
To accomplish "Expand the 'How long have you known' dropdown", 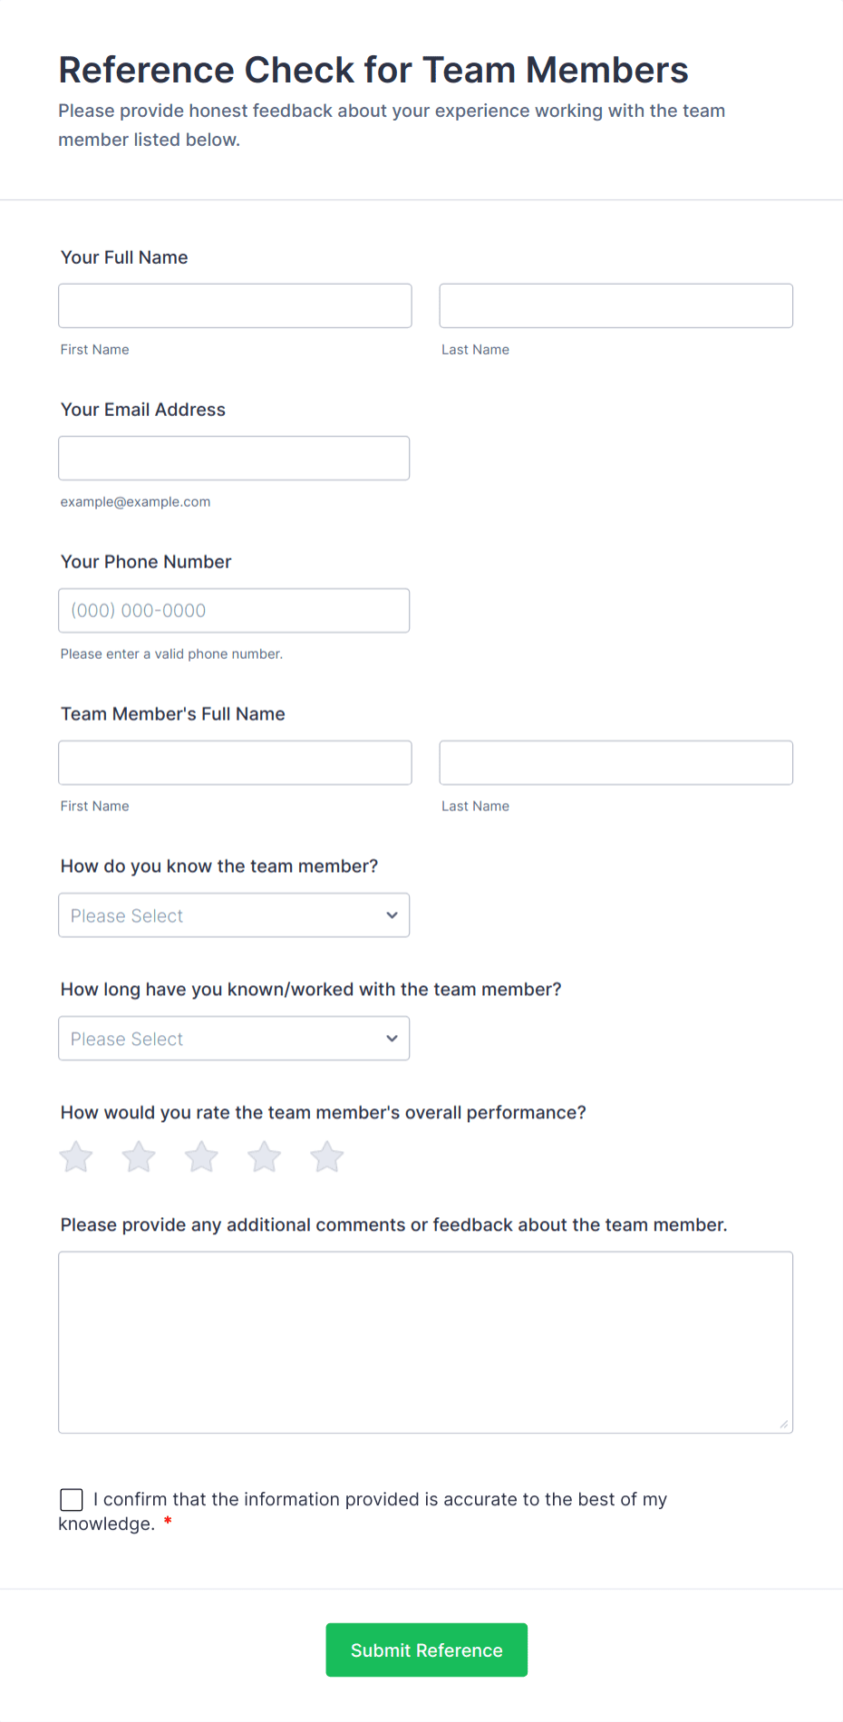I will (234, 1038).
